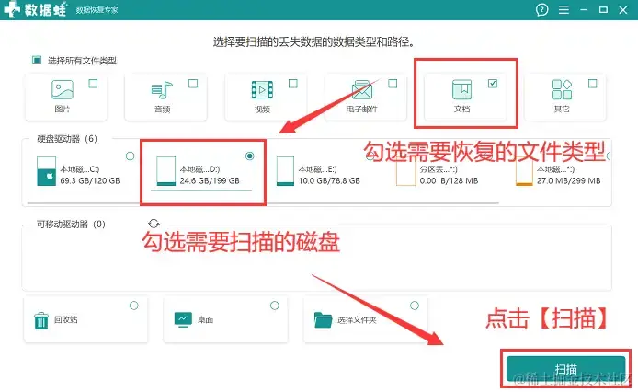This screenshot has height=392, width=638.
Task: Click the 图片 picture type icon
Action: (63, 89)
